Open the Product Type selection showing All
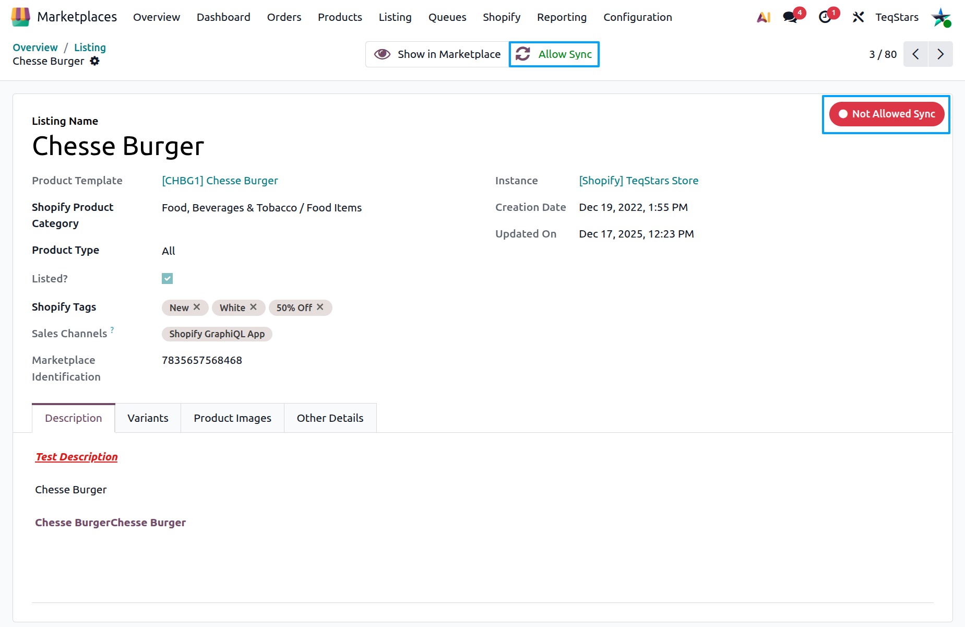Viewport: 965px width, 627px height. pos(169,251)
